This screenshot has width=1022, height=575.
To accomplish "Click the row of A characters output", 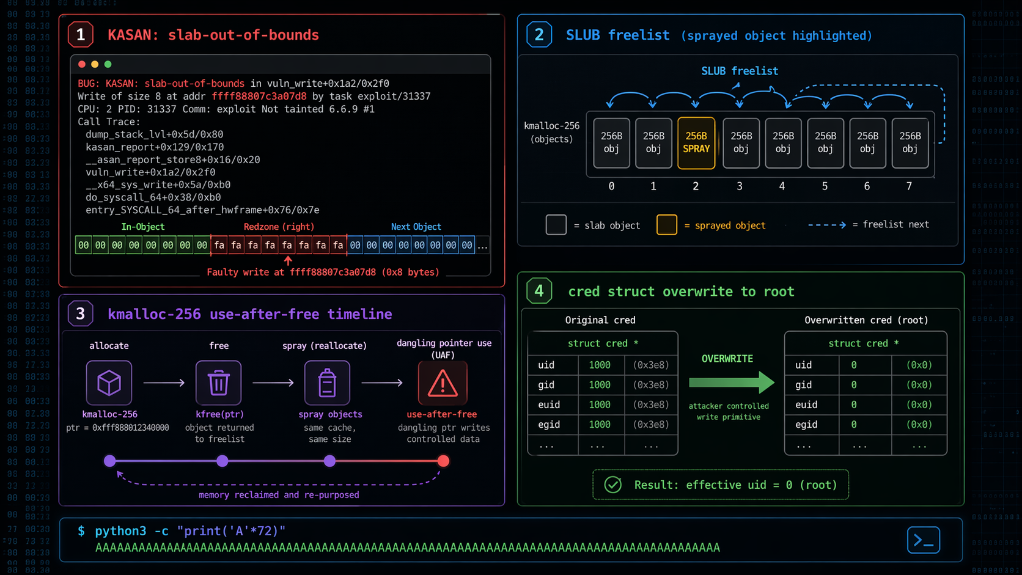I will pos(408,548).
